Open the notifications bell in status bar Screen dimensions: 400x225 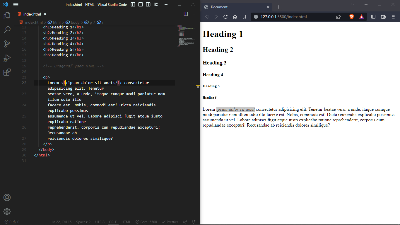tap(194, 222)
